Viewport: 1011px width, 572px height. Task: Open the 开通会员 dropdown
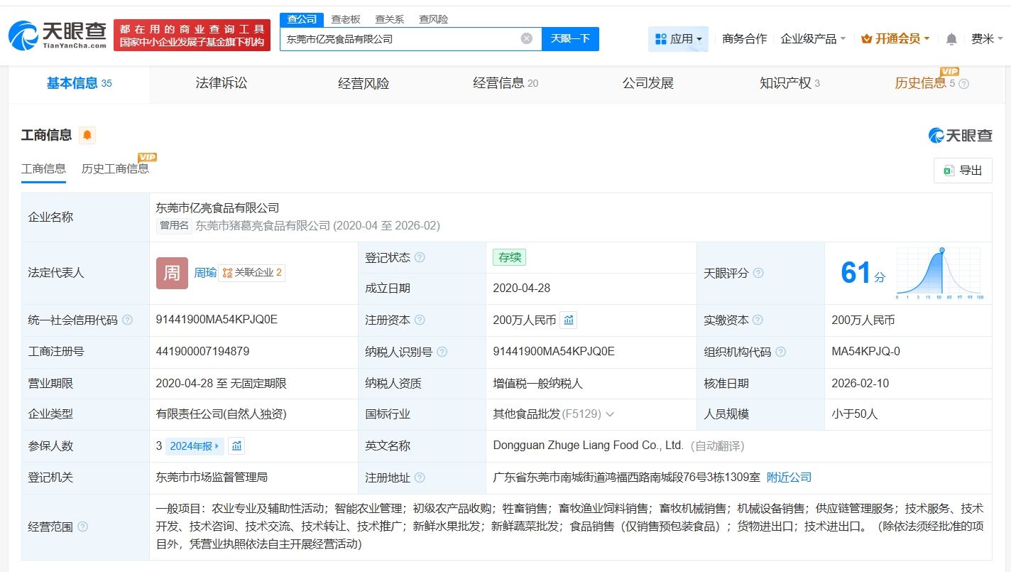coord(895,39)
